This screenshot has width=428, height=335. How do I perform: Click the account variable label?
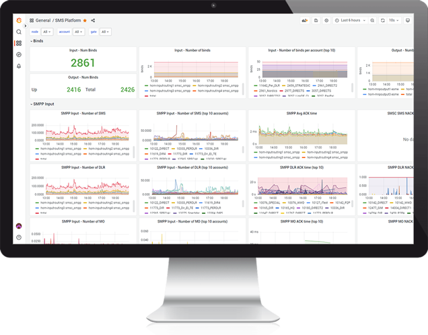click(65, 32)
